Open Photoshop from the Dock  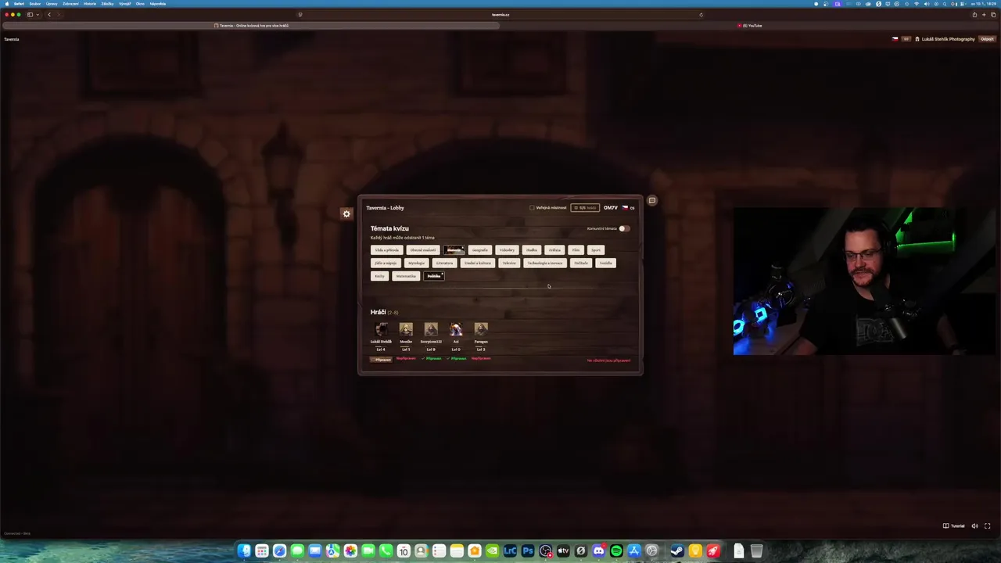tap(528, 551)
